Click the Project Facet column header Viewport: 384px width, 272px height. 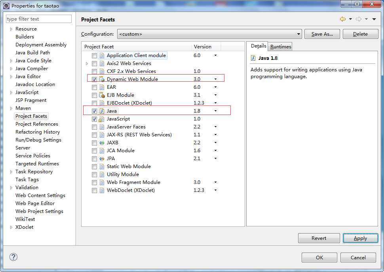coord(137,47)
